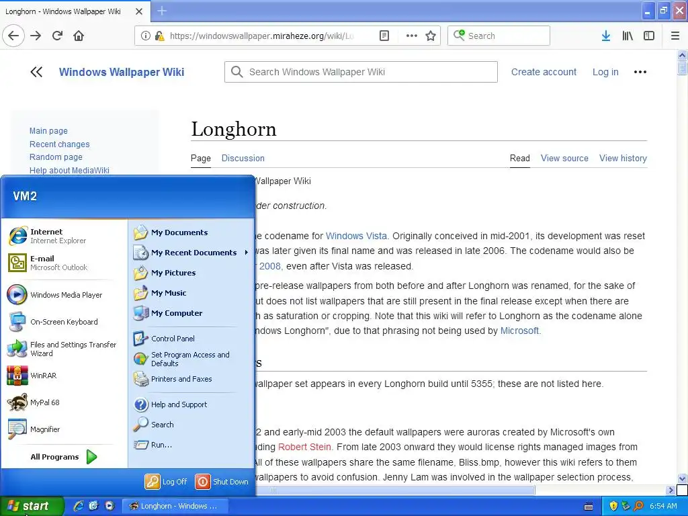688x516 pixels.
Task: Click the keyboard tray icon on taskbar
Action: pos(589,507)
